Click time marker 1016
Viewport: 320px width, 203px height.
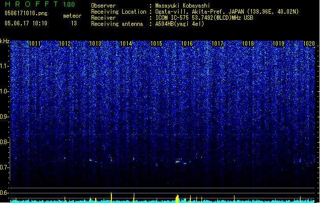187,44
